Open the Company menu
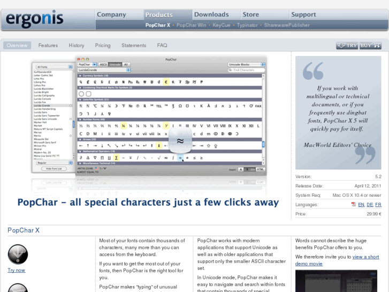 [111, 14]
